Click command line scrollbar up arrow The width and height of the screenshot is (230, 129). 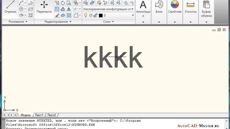227,121
